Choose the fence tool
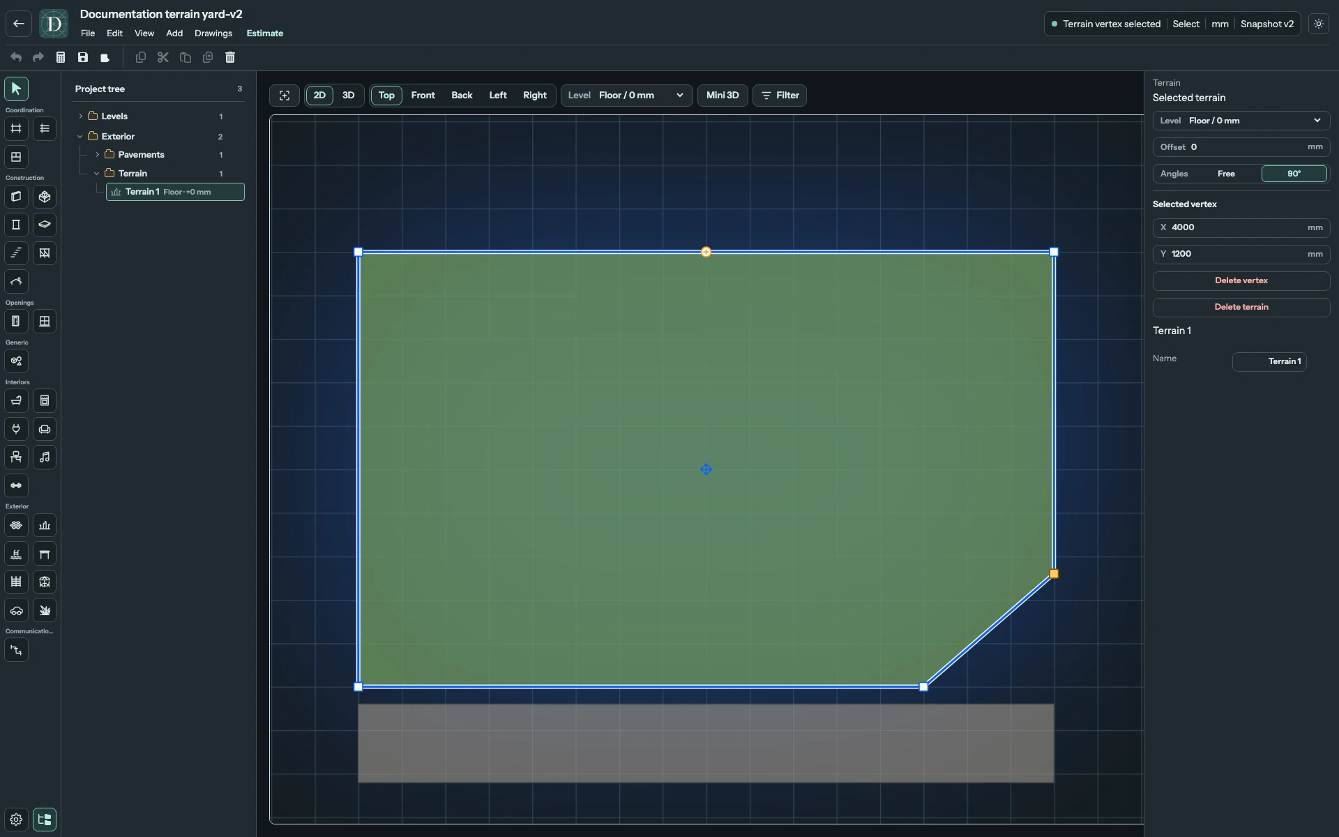Screen dimensions: 1339x837 (16, 582)
